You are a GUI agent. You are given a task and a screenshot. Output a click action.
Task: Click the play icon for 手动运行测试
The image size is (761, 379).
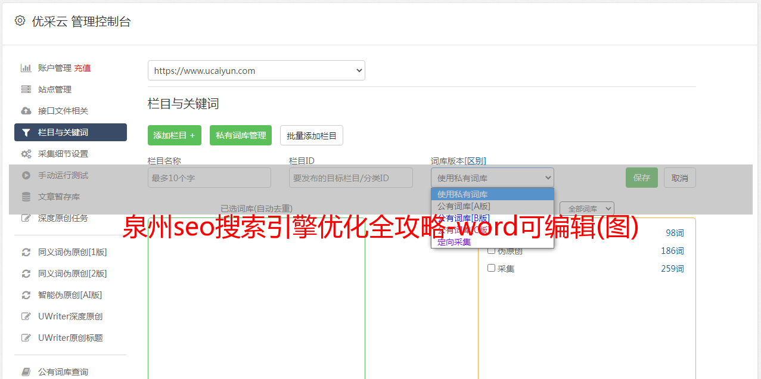tap(26, 175)
